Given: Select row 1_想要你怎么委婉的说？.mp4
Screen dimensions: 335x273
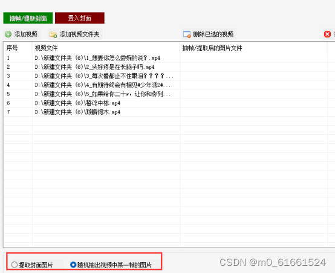Looking at the screenshot, I should pyautogui.click(x=165, y=58).
